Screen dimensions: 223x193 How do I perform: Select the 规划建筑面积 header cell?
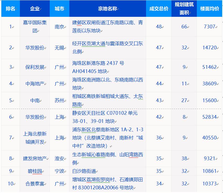(184, 9)
